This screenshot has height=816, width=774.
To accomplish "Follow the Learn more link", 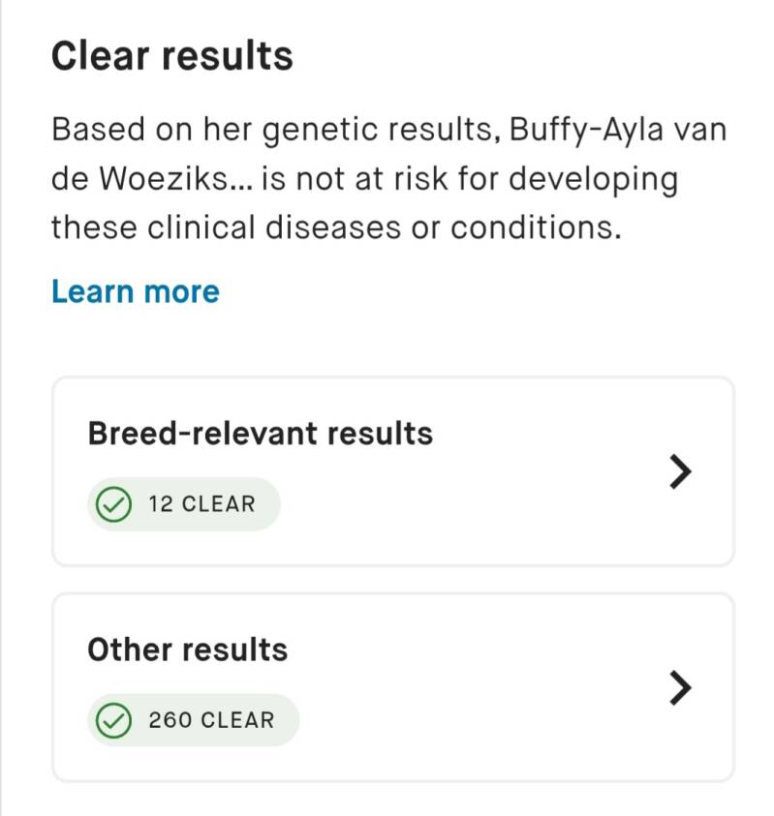I will [x=136, y=291].
